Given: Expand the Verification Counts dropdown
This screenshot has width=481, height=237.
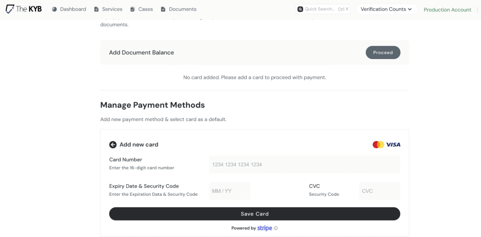Looking at the screenshot, I should [387, 9].
